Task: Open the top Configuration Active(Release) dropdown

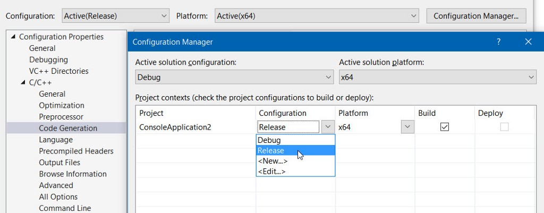Action: pos(115,16)
